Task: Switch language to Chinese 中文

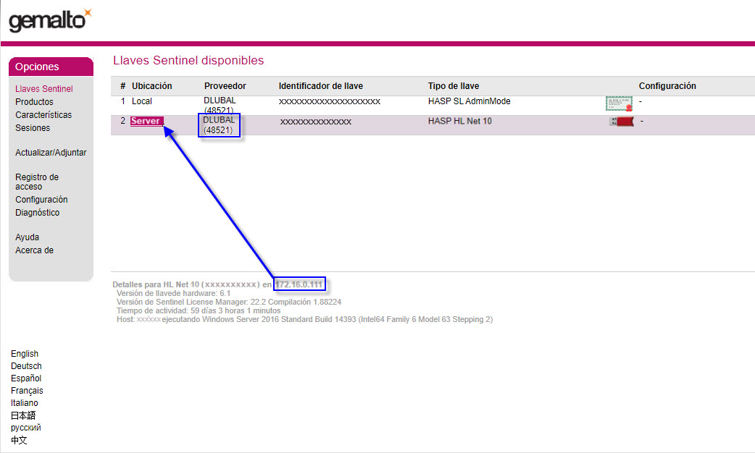Action: tap(19, 440)
